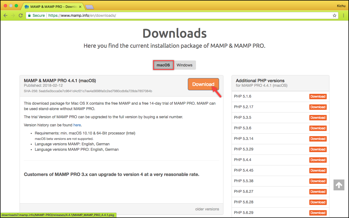Click the status bar download URL

point(58,215)
